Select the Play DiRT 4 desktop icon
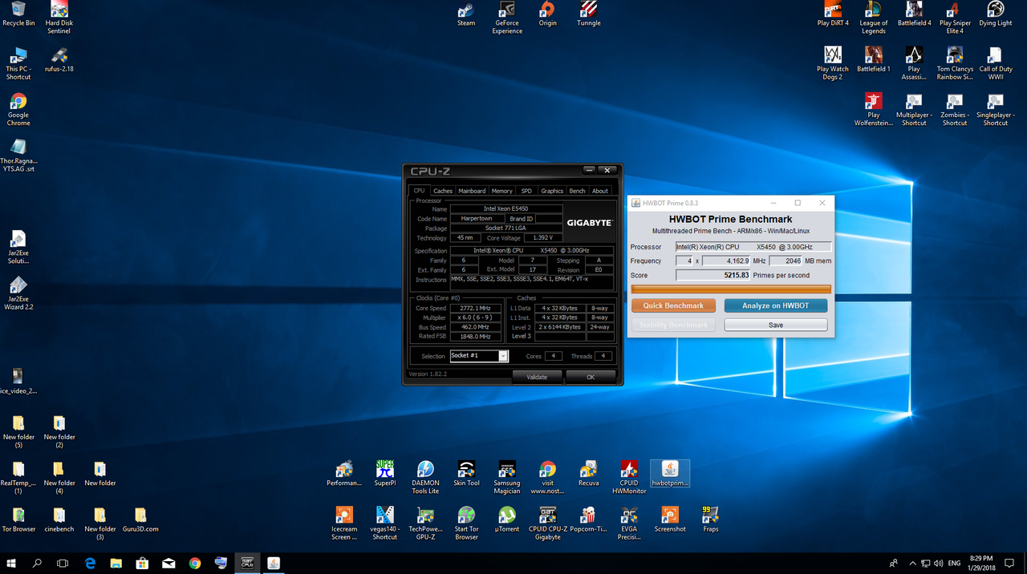 pos(833,14)
